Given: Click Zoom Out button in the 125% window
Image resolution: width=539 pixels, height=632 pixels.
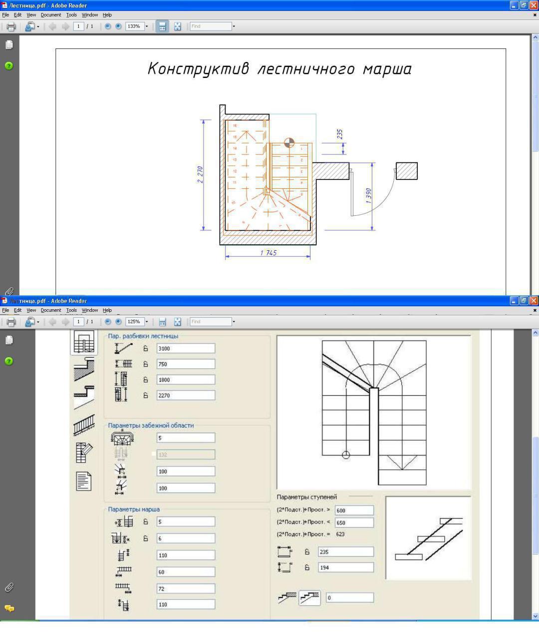Looking at the screenshot, I should (x=108, y=322).
